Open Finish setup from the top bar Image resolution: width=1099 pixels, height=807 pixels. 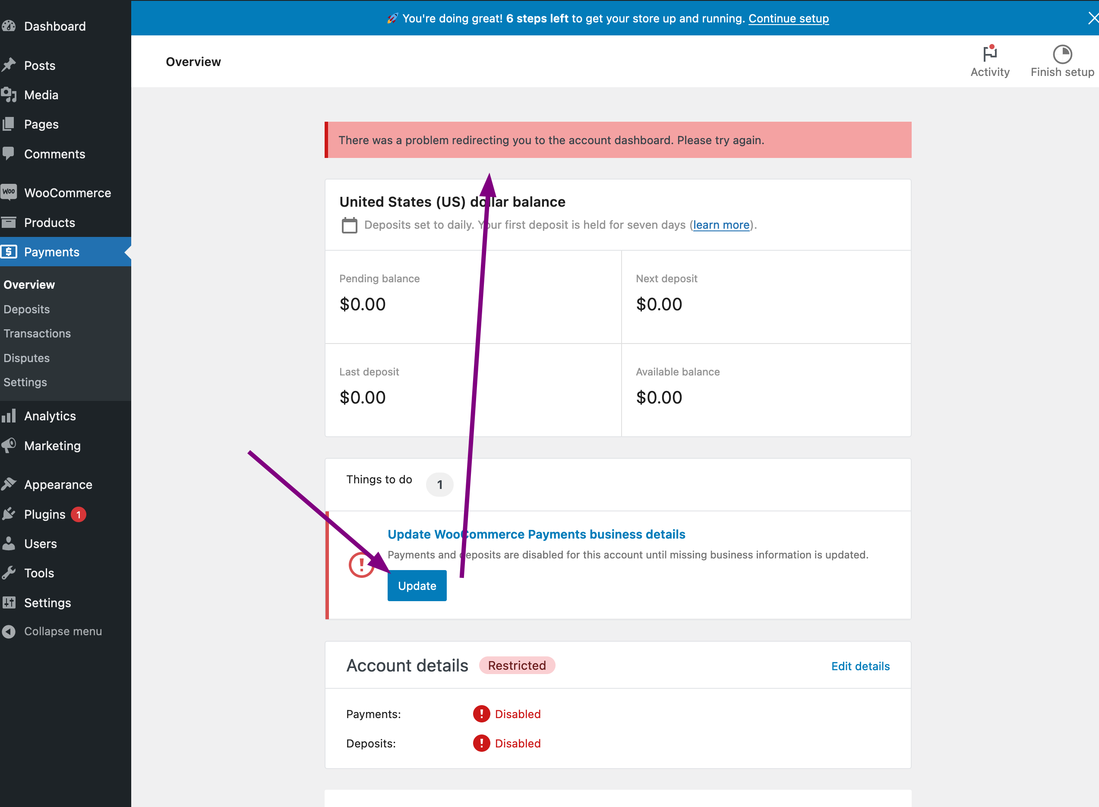pyautogui.click(x=1061, y=60)
